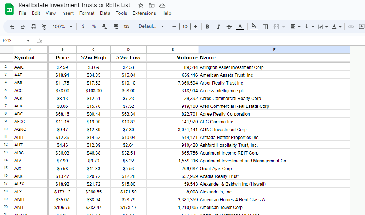
Task: Open the zoom level dropdown
Action: [62, 27]
